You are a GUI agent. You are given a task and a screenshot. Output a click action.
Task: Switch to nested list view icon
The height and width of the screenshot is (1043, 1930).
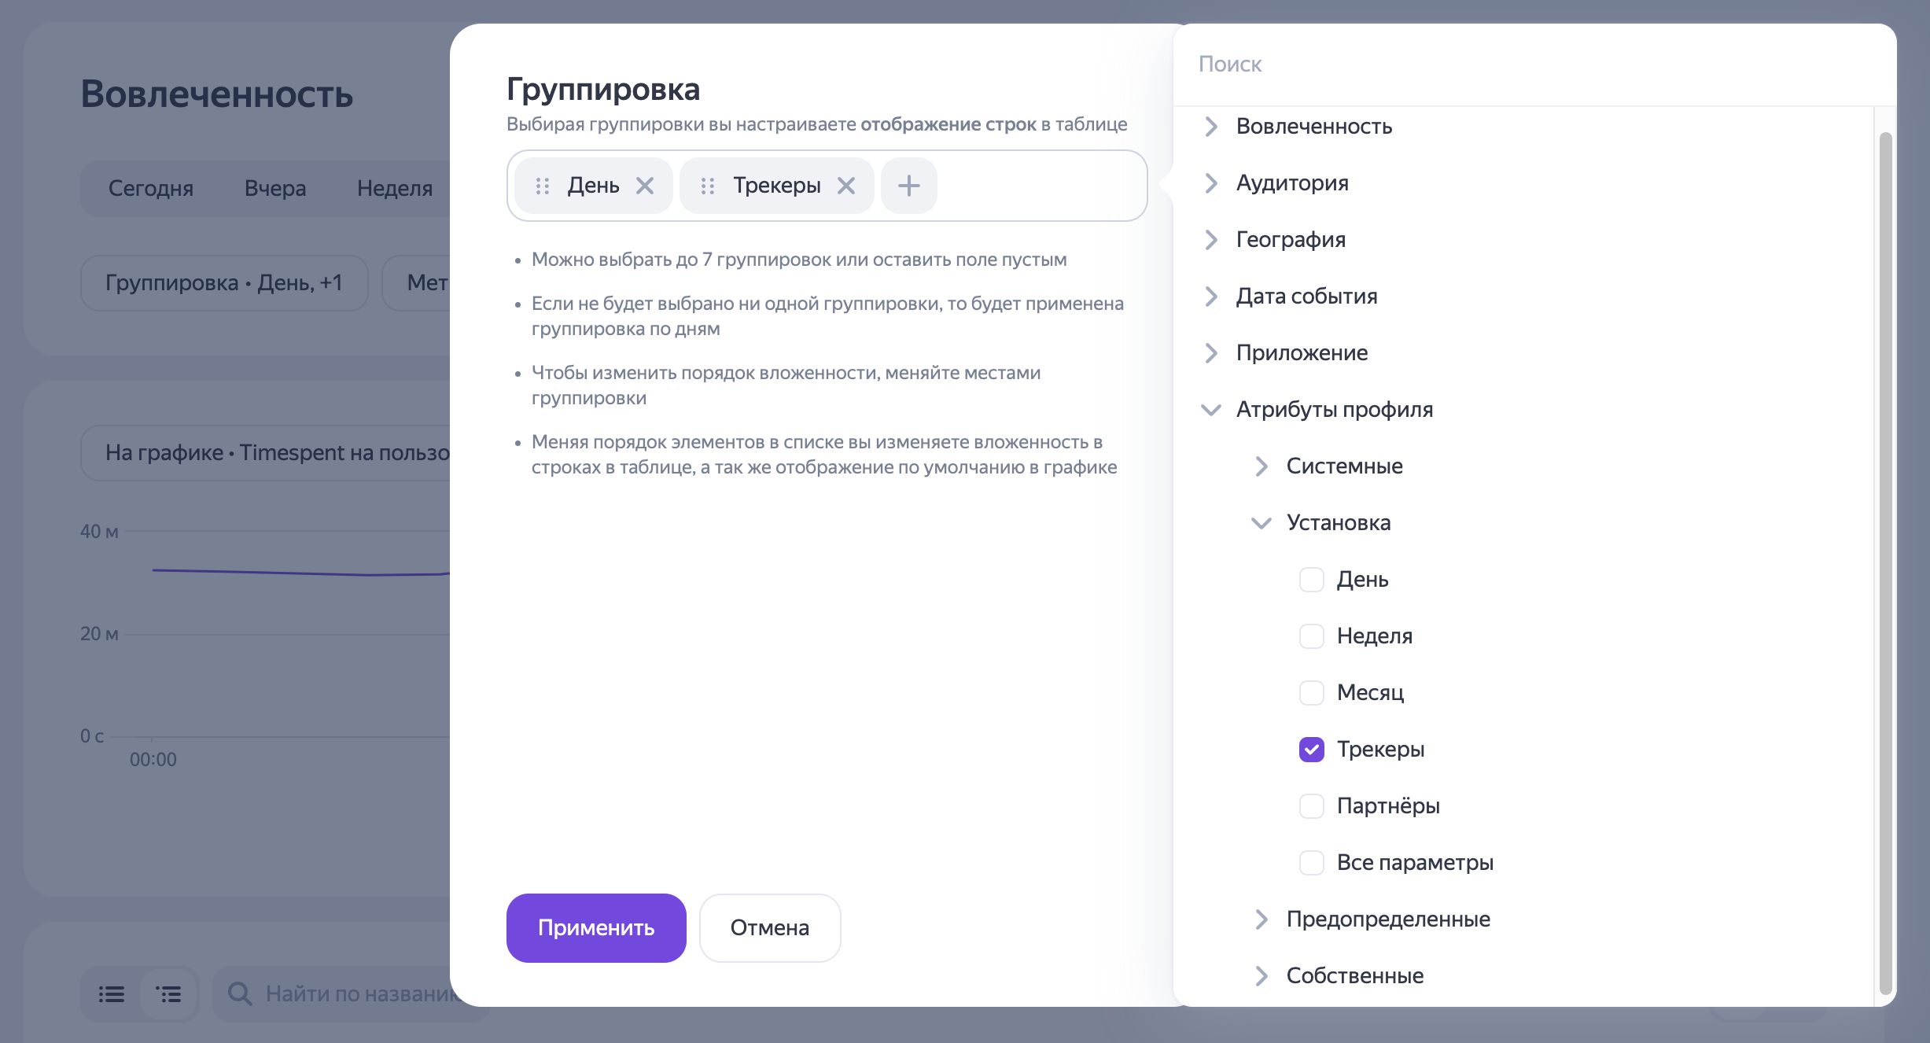169,994
